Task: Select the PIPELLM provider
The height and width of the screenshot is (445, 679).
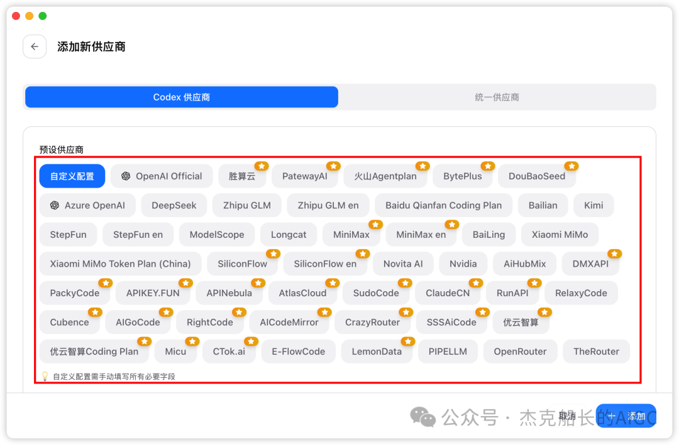Action: click(x=448, y=351)
